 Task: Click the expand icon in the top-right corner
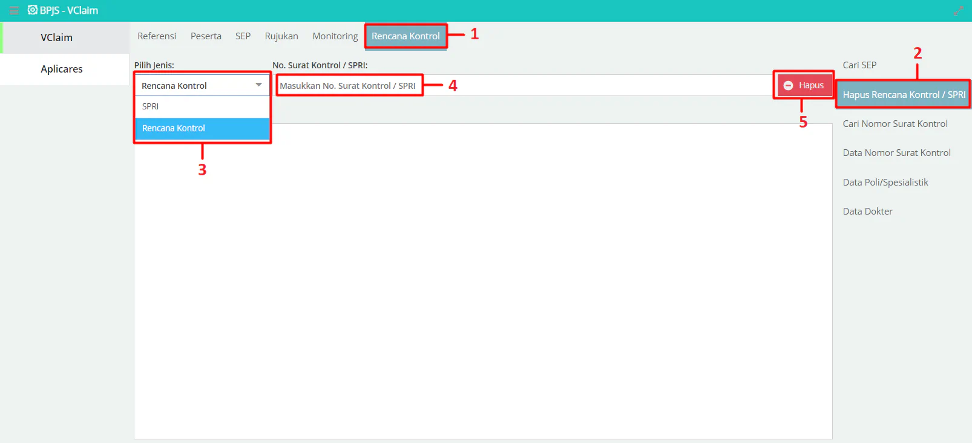click(x=958, y=11)
